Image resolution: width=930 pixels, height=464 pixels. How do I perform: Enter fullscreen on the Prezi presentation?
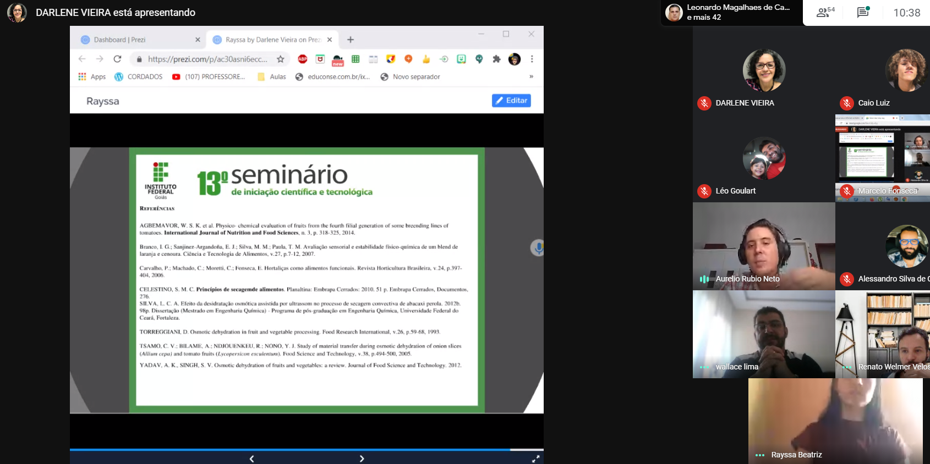point(535,459)
